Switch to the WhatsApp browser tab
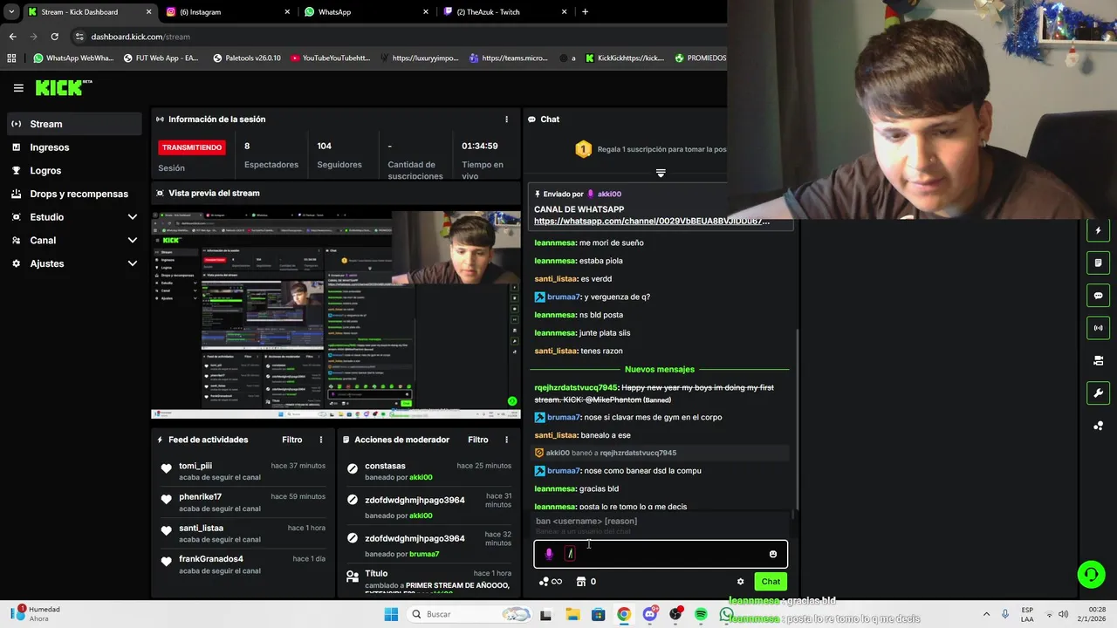The image size is (1117, 628). click(x=366, y=12)
